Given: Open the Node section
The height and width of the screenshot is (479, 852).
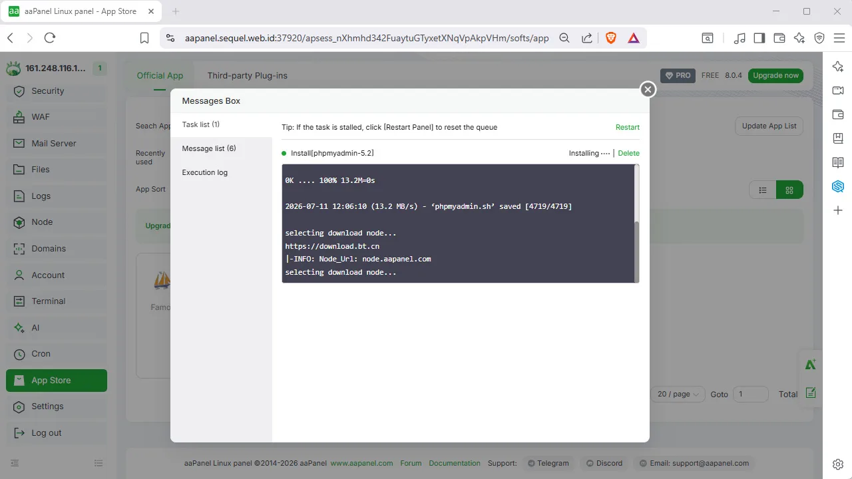Looking at the screenshot, I should tap(57, 222).
